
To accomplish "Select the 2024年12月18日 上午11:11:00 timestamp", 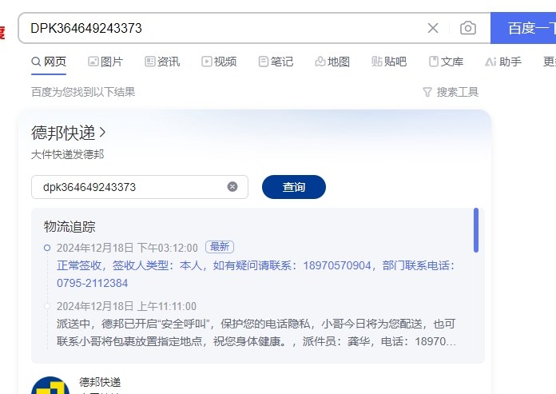I will pyautogui.click(x=126, y=306).
